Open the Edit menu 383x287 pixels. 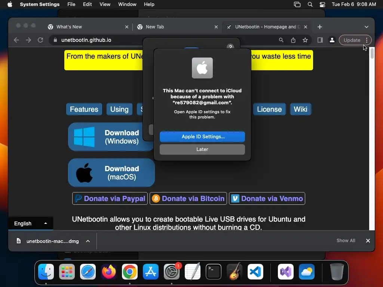[x=87, y=4]
